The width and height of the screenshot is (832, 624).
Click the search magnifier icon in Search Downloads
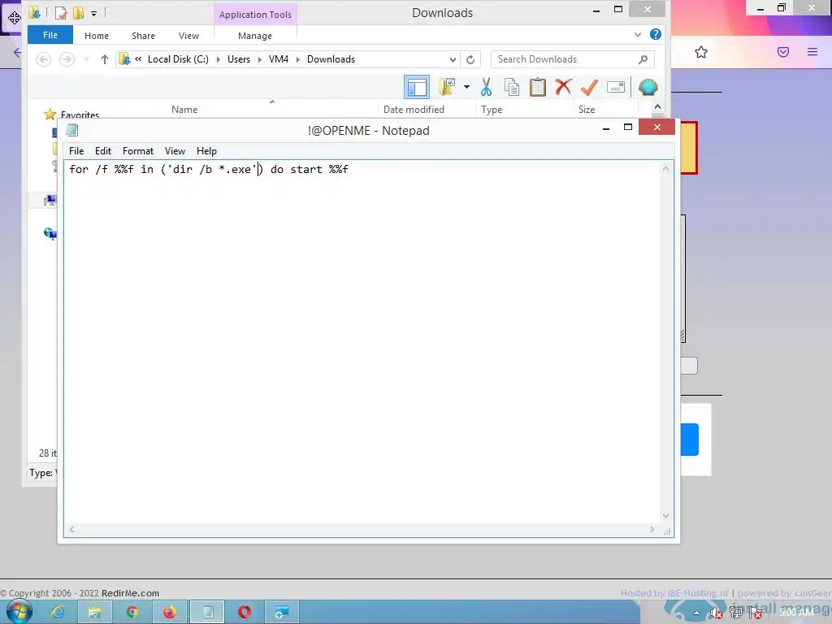pyautogui.click(x=643, y=59)
